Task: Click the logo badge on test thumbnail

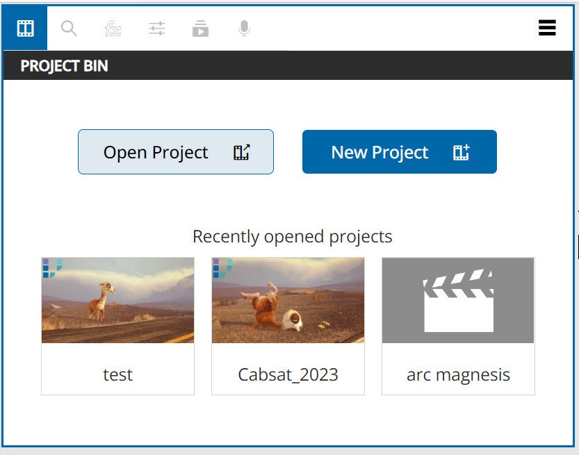Action: point(52,268)
